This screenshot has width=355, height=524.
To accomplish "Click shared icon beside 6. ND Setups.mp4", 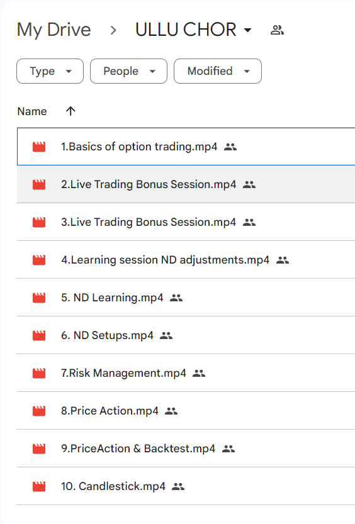I will (x=166, y=335).
